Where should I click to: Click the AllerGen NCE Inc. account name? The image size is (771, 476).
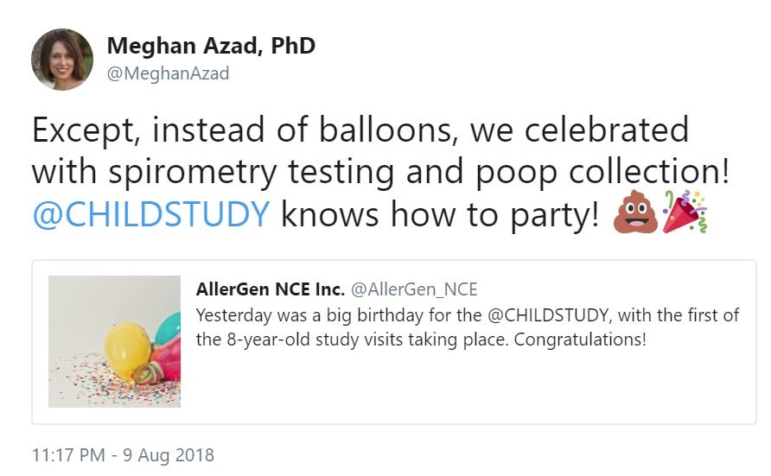pyautogui.click(x=271, y=289)
